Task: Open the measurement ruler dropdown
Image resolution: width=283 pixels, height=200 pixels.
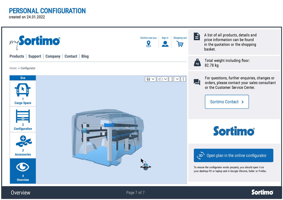Action: (x=174, y=79)
